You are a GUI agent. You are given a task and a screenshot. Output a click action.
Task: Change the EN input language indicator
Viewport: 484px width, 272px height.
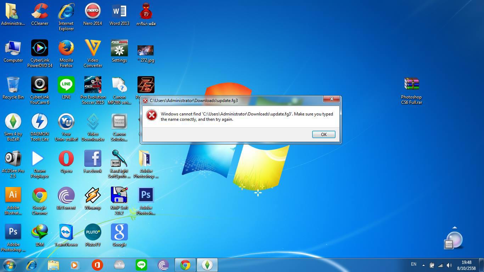[413, 265]
